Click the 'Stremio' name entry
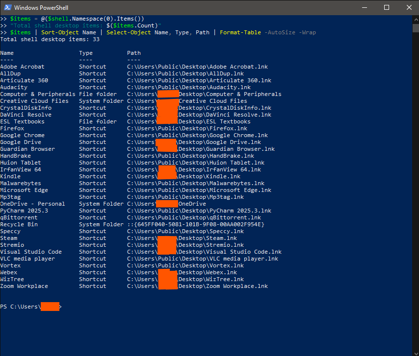Image resolution: width=419 pixels, height=356 pixels. [x=12, y=245]
